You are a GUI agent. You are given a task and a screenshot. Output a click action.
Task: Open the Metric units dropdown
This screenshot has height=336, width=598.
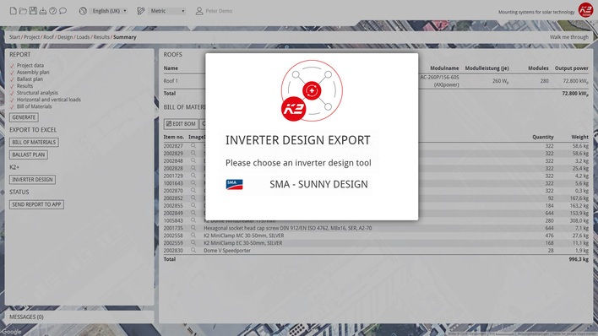pos(167,11)
